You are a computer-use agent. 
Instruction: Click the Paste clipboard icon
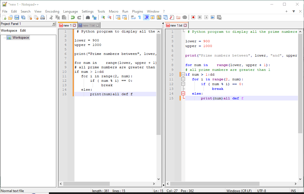[64, 17]
